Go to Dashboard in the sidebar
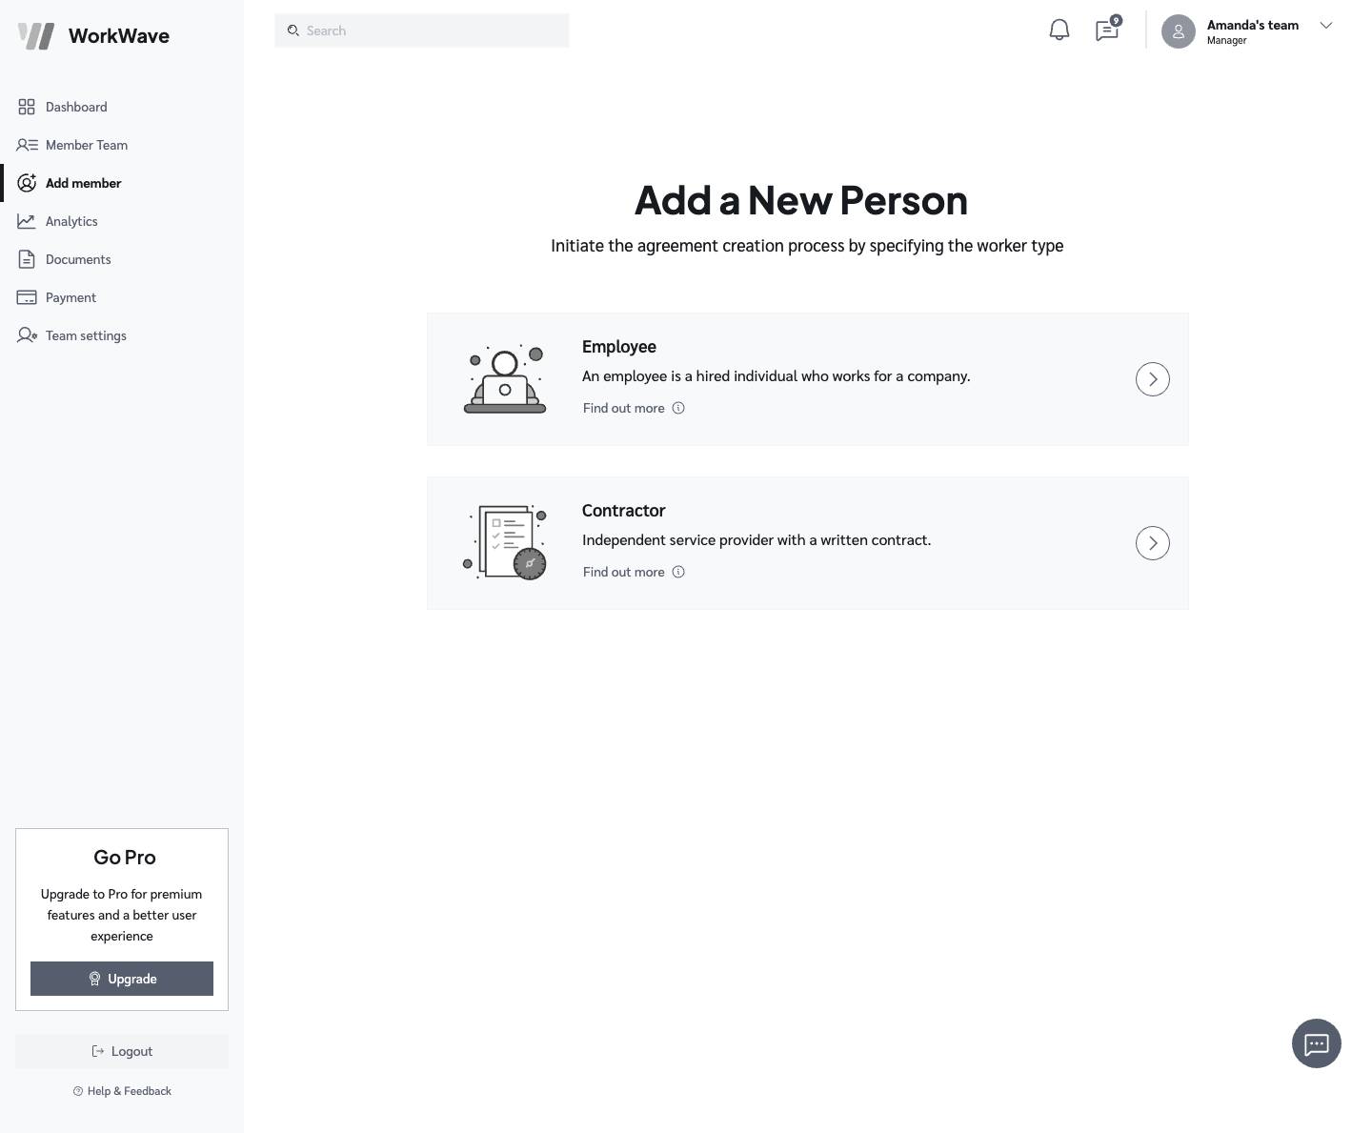The height and width of the screenshot is (1133, 1372). pos(76,107)
